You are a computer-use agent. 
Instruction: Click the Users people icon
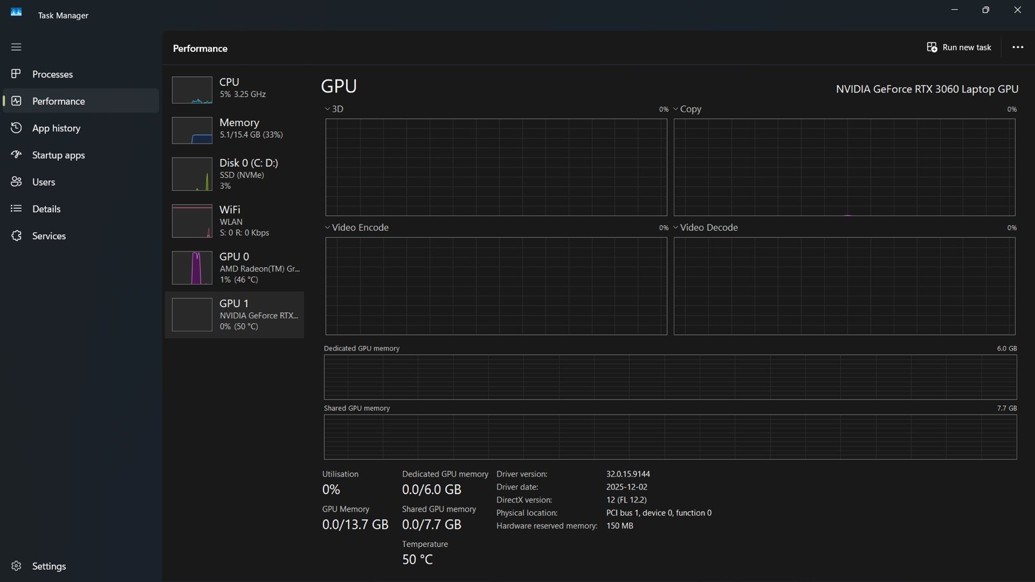pyautogui.click(x=16, y=182)
